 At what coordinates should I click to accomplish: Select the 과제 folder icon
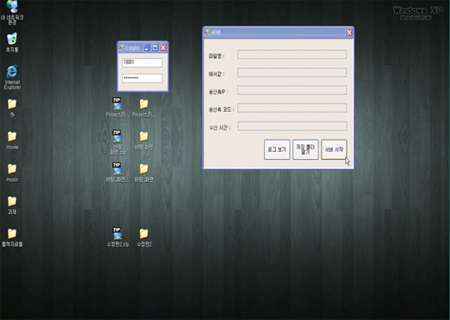(x=12, y=205)
